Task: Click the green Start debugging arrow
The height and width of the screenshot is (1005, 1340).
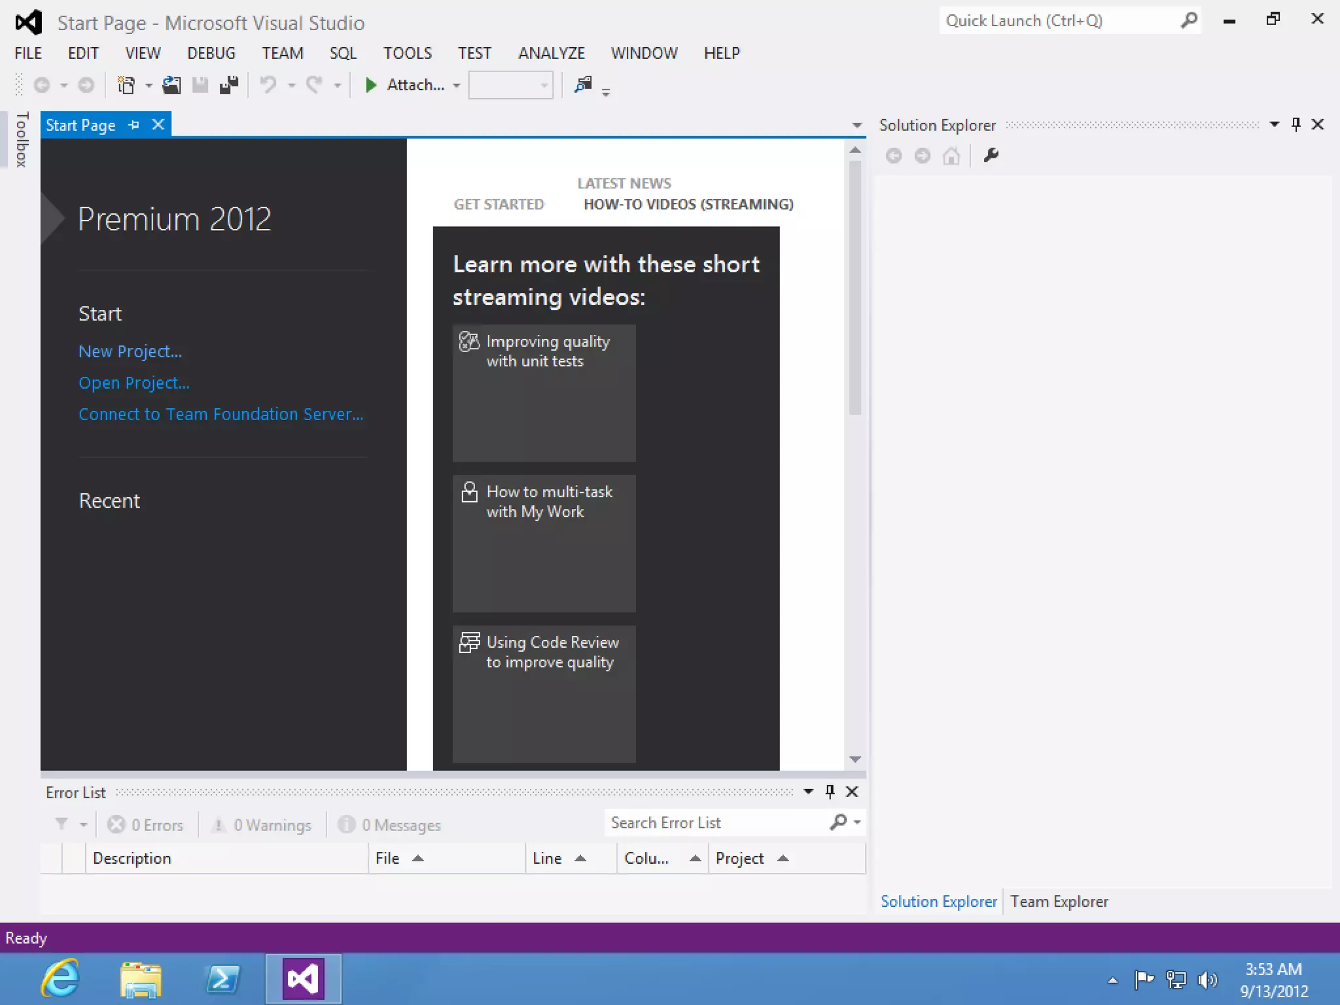Action: pyautogui.click(x=370, y=85)
